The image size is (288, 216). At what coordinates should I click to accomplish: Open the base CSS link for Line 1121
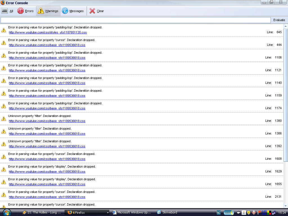(47, 70)
